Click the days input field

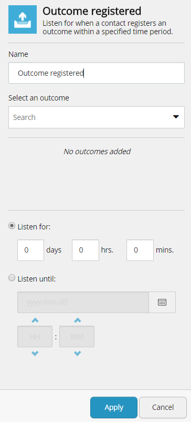(x=30, y=250)
